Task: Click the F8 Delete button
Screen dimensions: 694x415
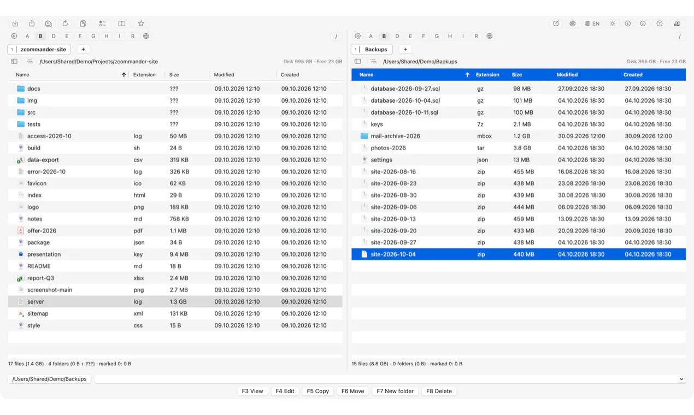Action: (x=439, y=391)
